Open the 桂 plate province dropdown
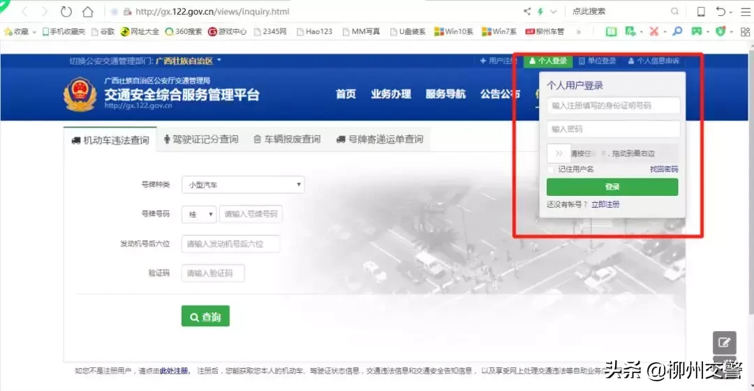Image resolution: width=754 pixels, height=391 pixels. click(199, 214)
